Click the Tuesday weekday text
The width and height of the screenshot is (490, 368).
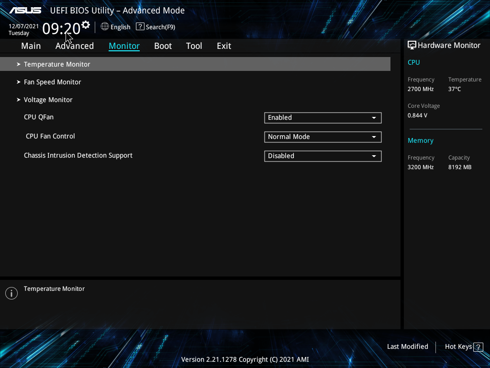pyautogui.click(x=19, y=33)
